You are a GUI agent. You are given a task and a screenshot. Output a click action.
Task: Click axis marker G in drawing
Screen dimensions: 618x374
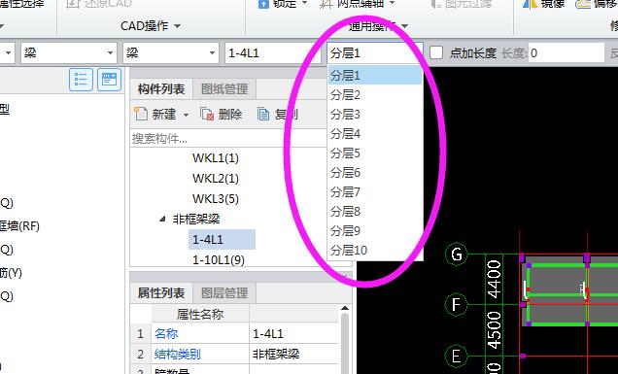click(x=457, y=255)
